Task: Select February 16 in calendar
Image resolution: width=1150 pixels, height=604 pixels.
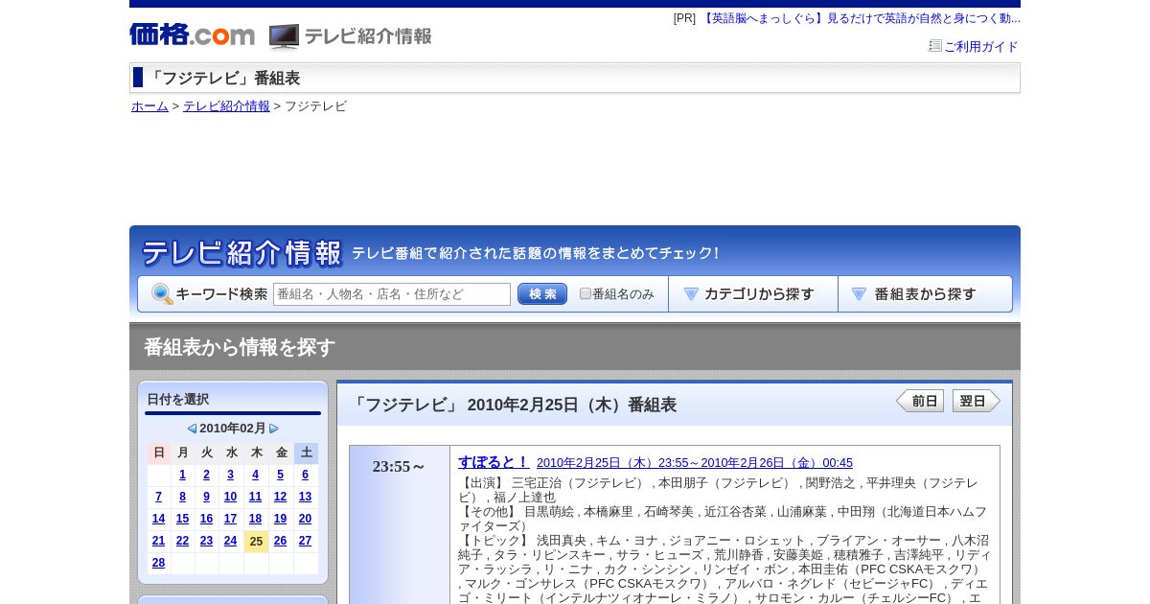Action: point(206,519)
